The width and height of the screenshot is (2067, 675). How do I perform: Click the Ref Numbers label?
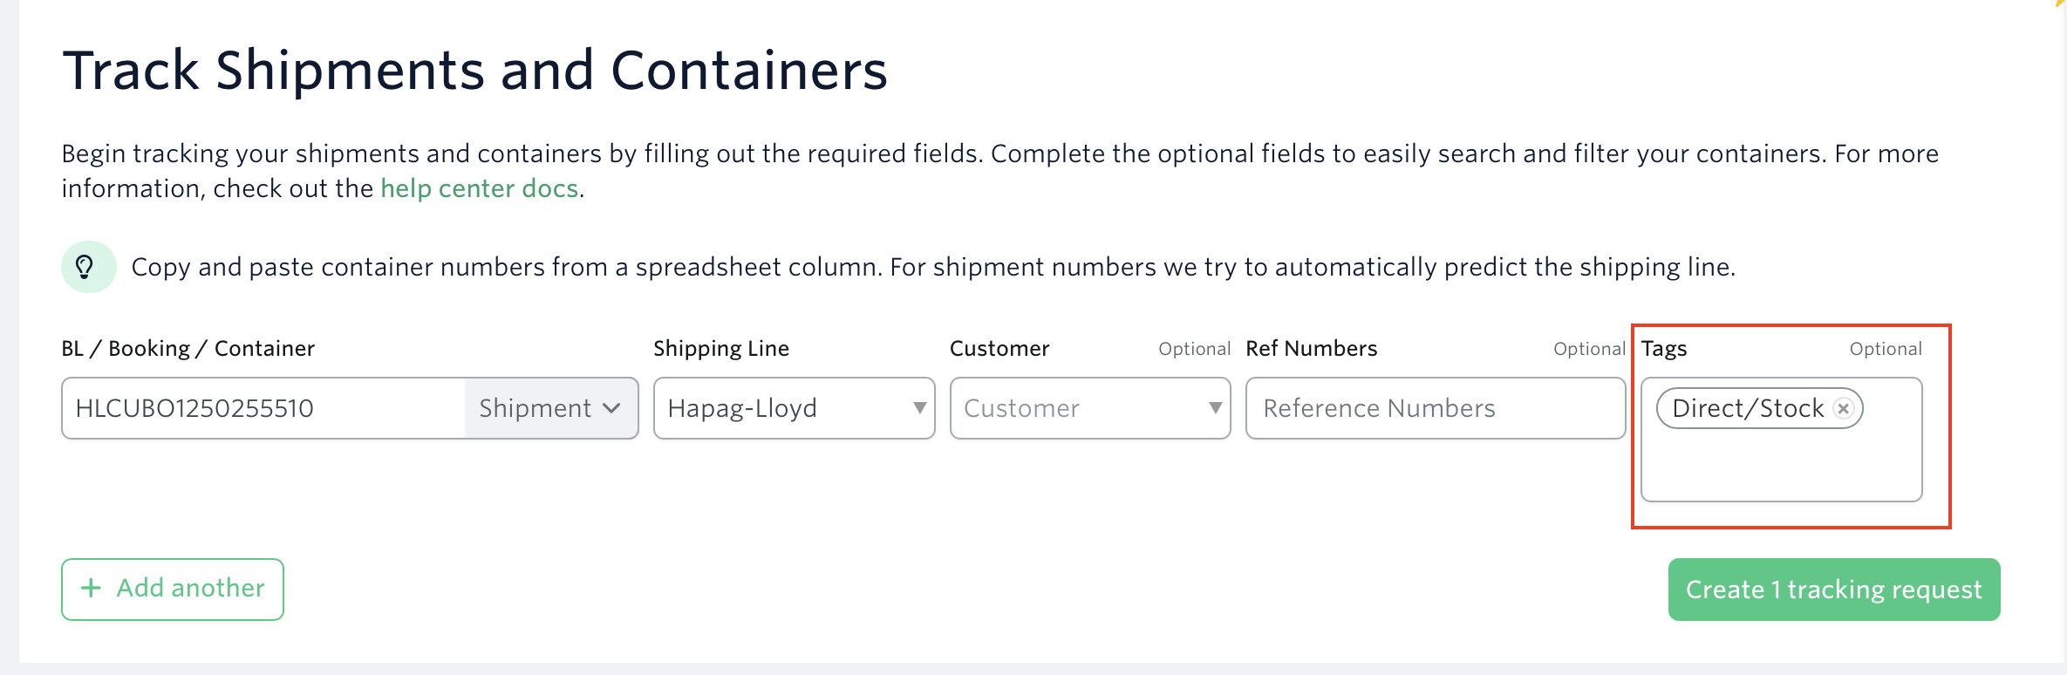(1311, 349)
